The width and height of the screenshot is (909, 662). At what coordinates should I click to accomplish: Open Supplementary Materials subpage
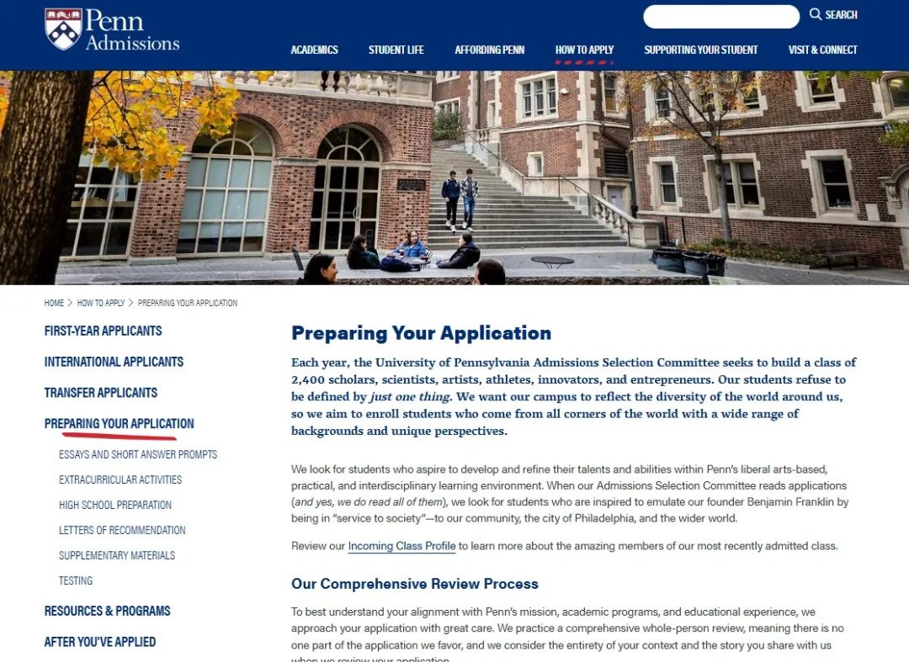[117, 555]
